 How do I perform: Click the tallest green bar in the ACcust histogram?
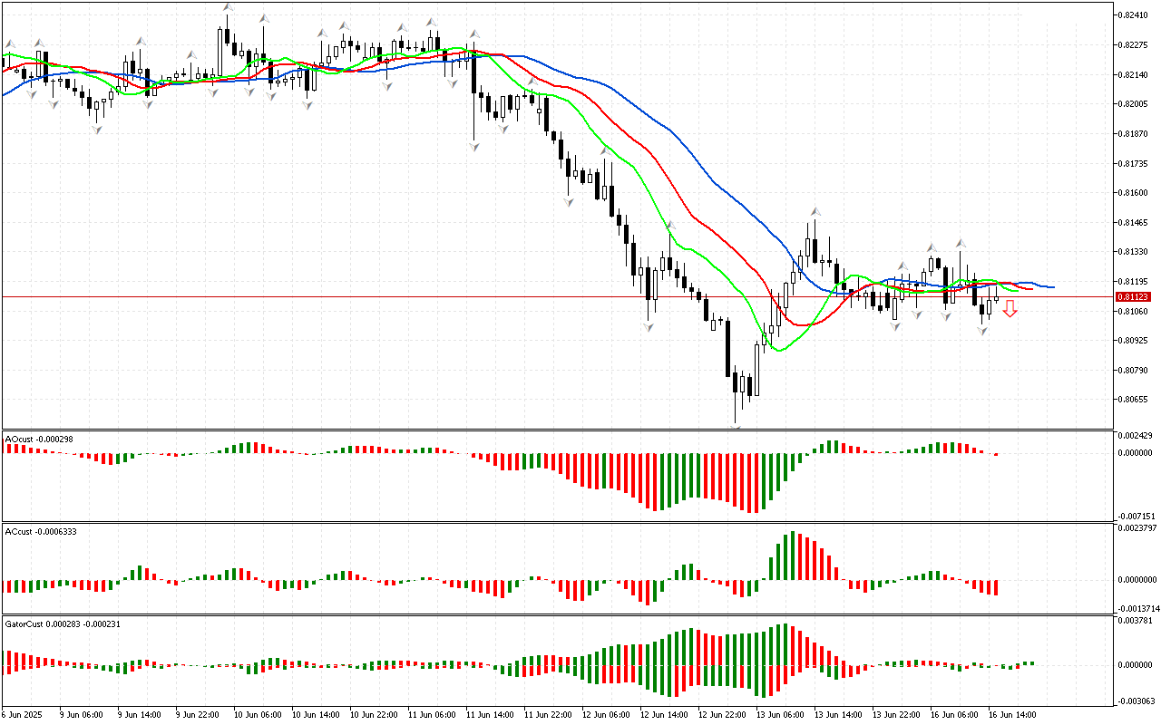[793, 556]
